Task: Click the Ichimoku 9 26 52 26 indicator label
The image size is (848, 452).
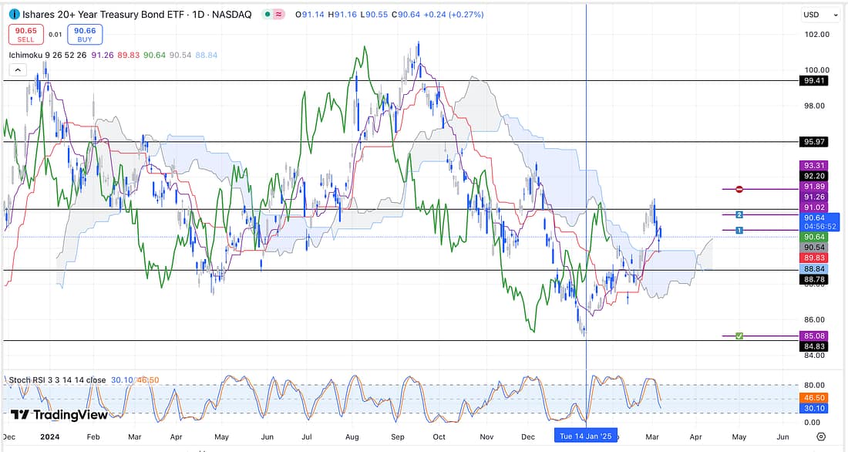Action: point(46,55)
